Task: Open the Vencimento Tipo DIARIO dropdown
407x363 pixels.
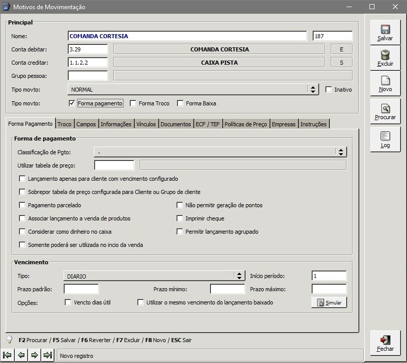Action: click(239, 276)
